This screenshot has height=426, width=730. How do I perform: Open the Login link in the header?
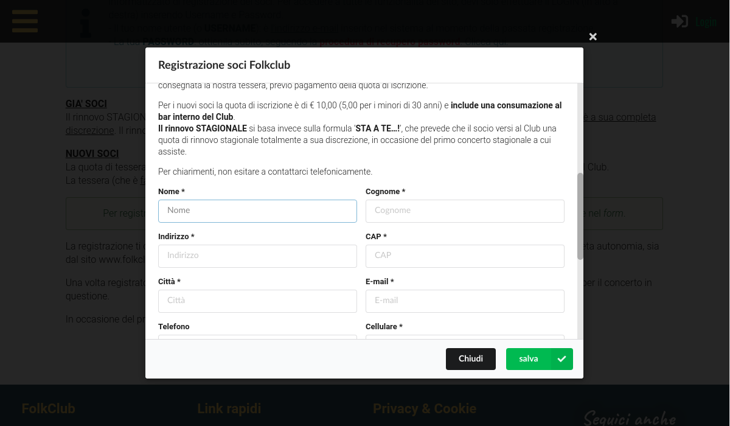coord(706,23)
